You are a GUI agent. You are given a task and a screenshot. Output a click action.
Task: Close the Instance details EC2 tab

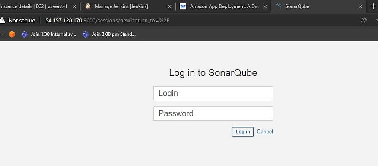coord(74,7)
